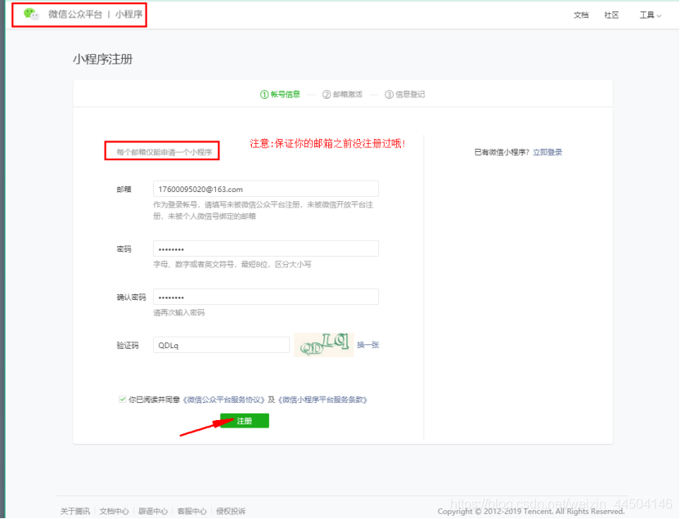
Task: Open 客服中心 footer link
Action: (192, 511)
